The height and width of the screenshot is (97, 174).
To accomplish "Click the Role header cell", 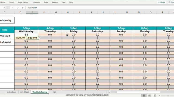I will 7,30.
